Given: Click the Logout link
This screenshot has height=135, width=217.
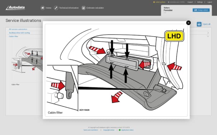Looking at the screenshot, I should 209,2.
